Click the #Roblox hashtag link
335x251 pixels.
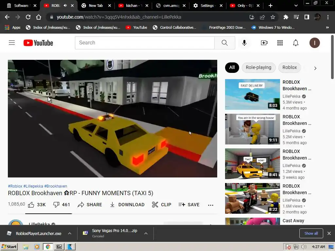[x=15, y=186]
